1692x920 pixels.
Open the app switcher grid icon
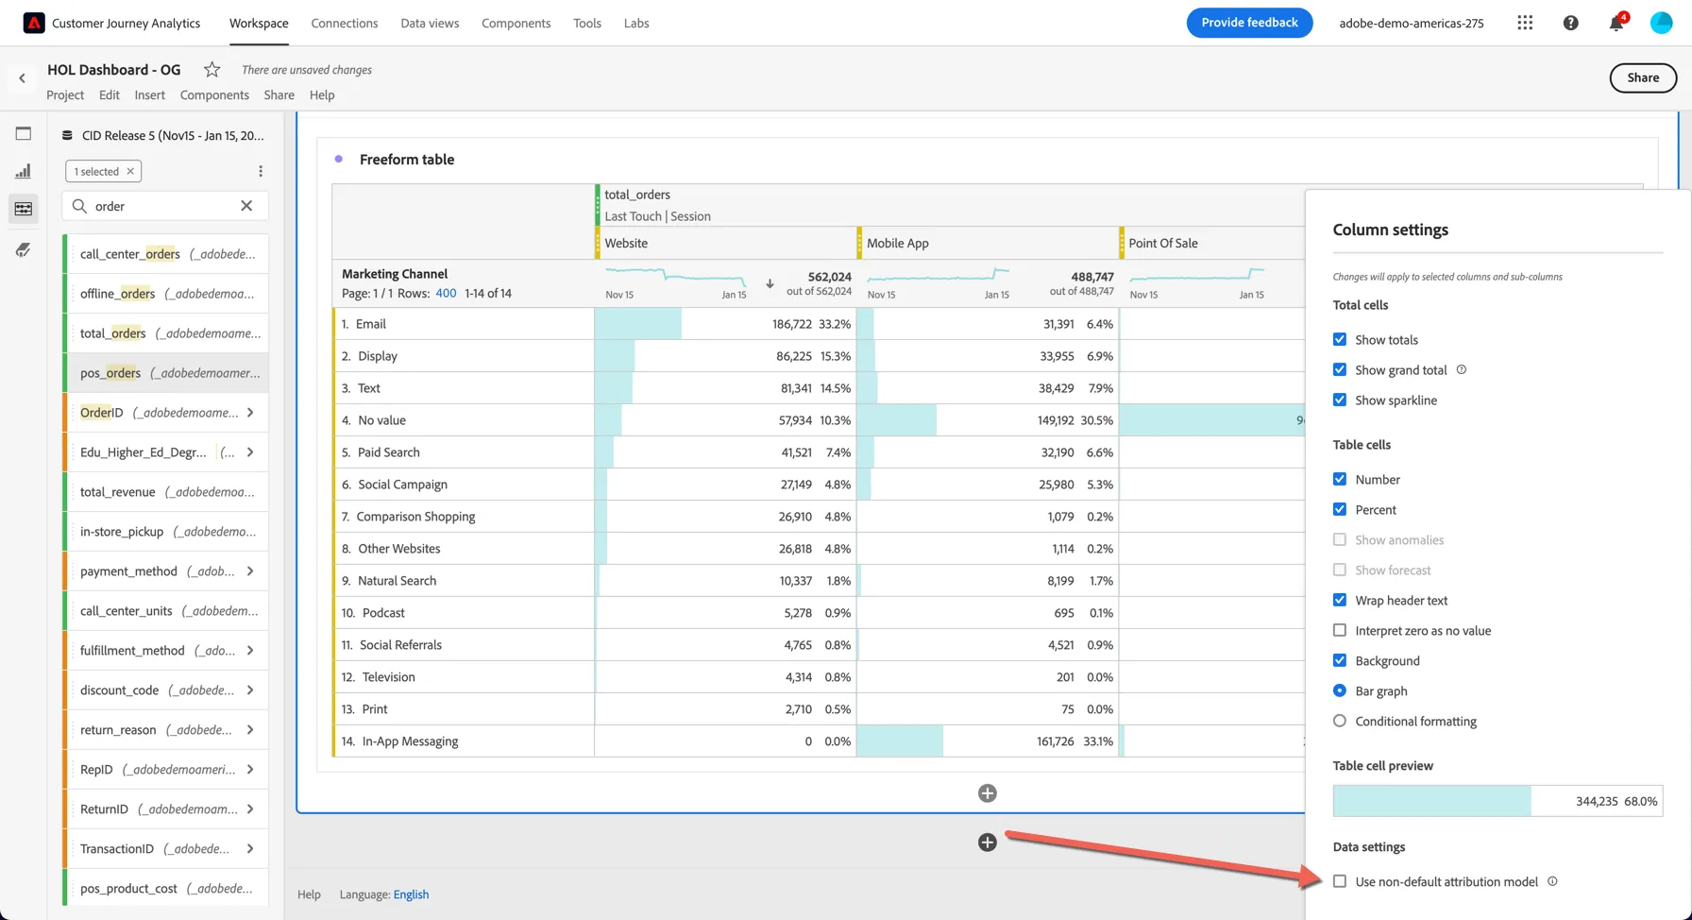pyautogui.click(x=1525, y=23)
